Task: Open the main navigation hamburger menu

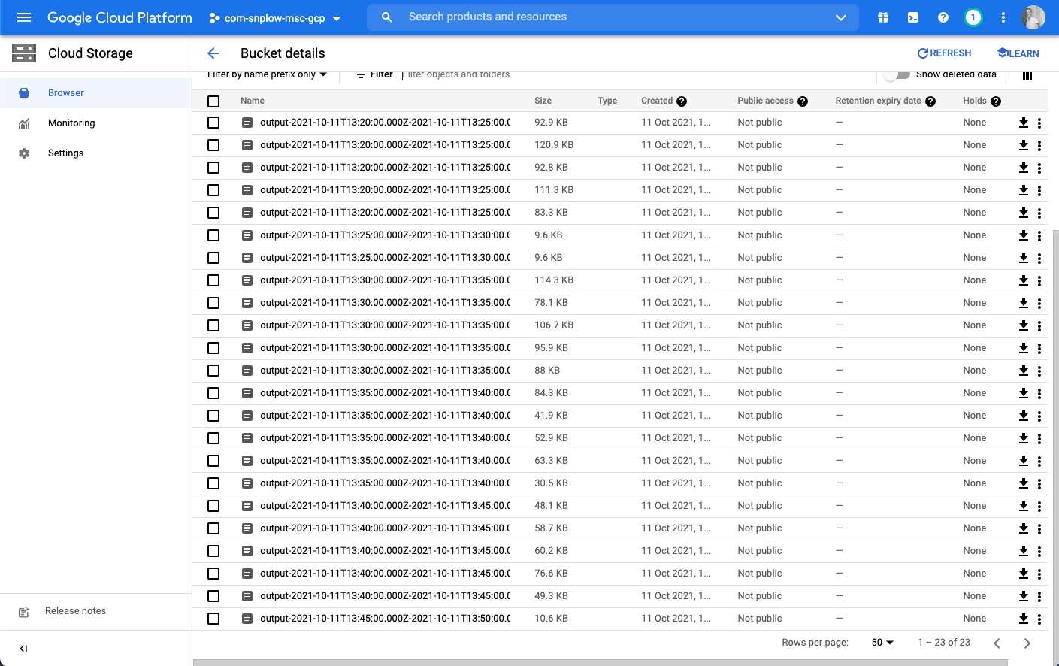Action: pyautogui.click(x=24, y=17)
